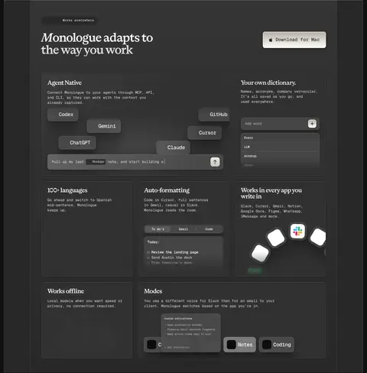Check the 'Review the landing page' checkbox
This screenshot has width=367, height=373.
[148, 252]
